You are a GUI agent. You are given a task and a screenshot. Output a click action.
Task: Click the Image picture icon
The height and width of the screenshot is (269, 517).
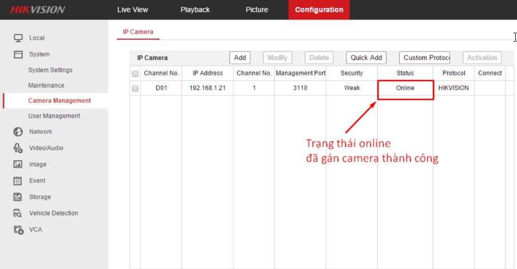[x=18, y=164]
